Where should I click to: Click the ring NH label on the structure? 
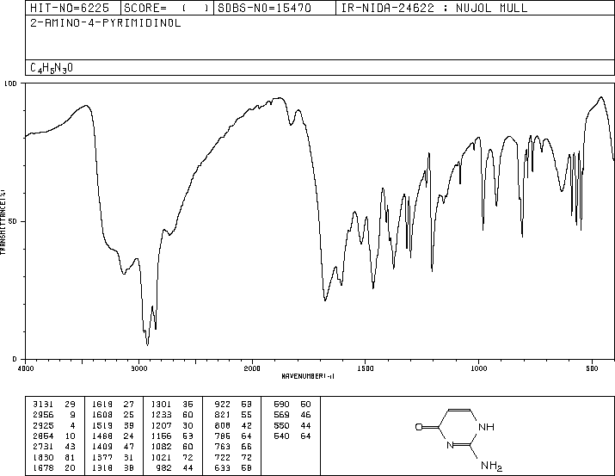486,427
